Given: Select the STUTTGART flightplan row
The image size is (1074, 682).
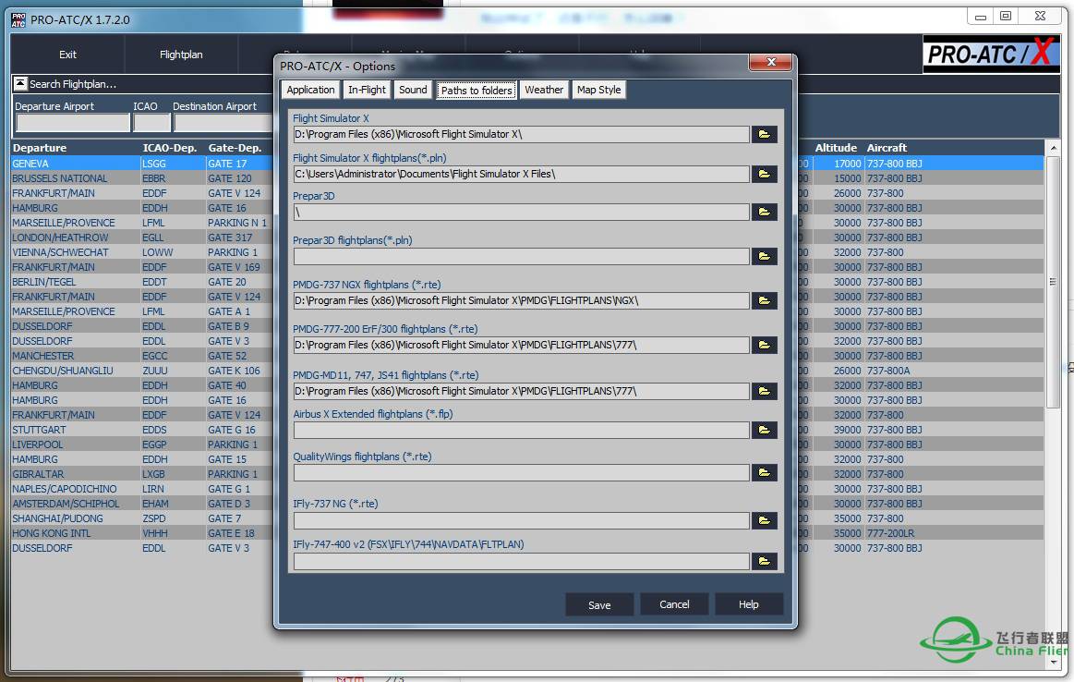Looking at the screenshot, I should tap(142, 430).
